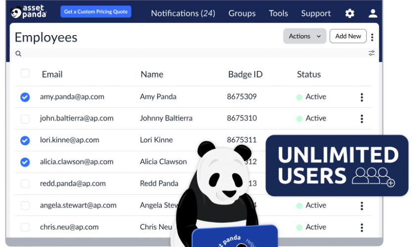Click the search magnifier icon

click(18, 53)
